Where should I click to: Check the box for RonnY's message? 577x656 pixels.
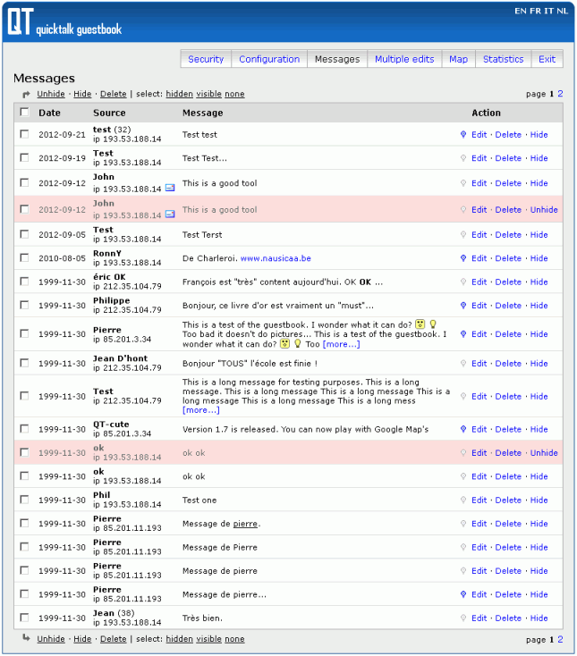pyautogui.click(x=25, y=258)
